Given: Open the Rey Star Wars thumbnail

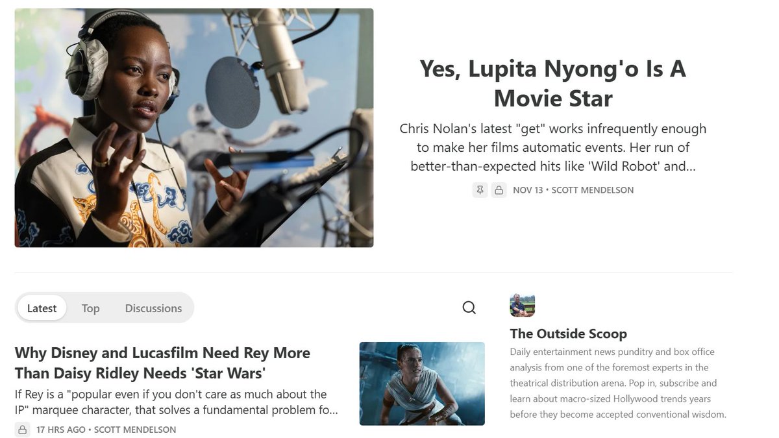Looking at the screenshot, I should [422, 383].
